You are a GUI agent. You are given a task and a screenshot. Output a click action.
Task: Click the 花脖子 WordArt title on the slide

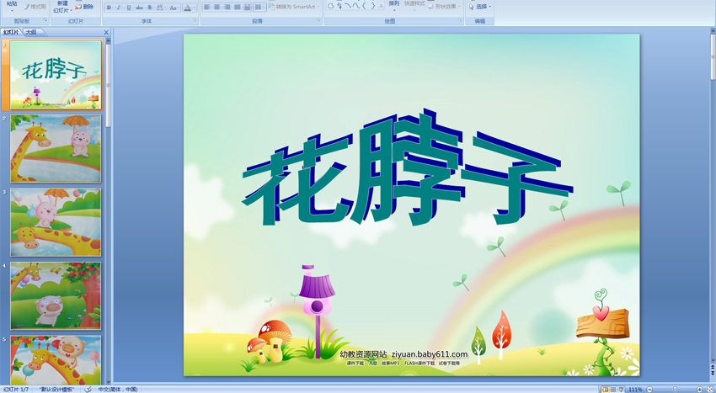408,169
